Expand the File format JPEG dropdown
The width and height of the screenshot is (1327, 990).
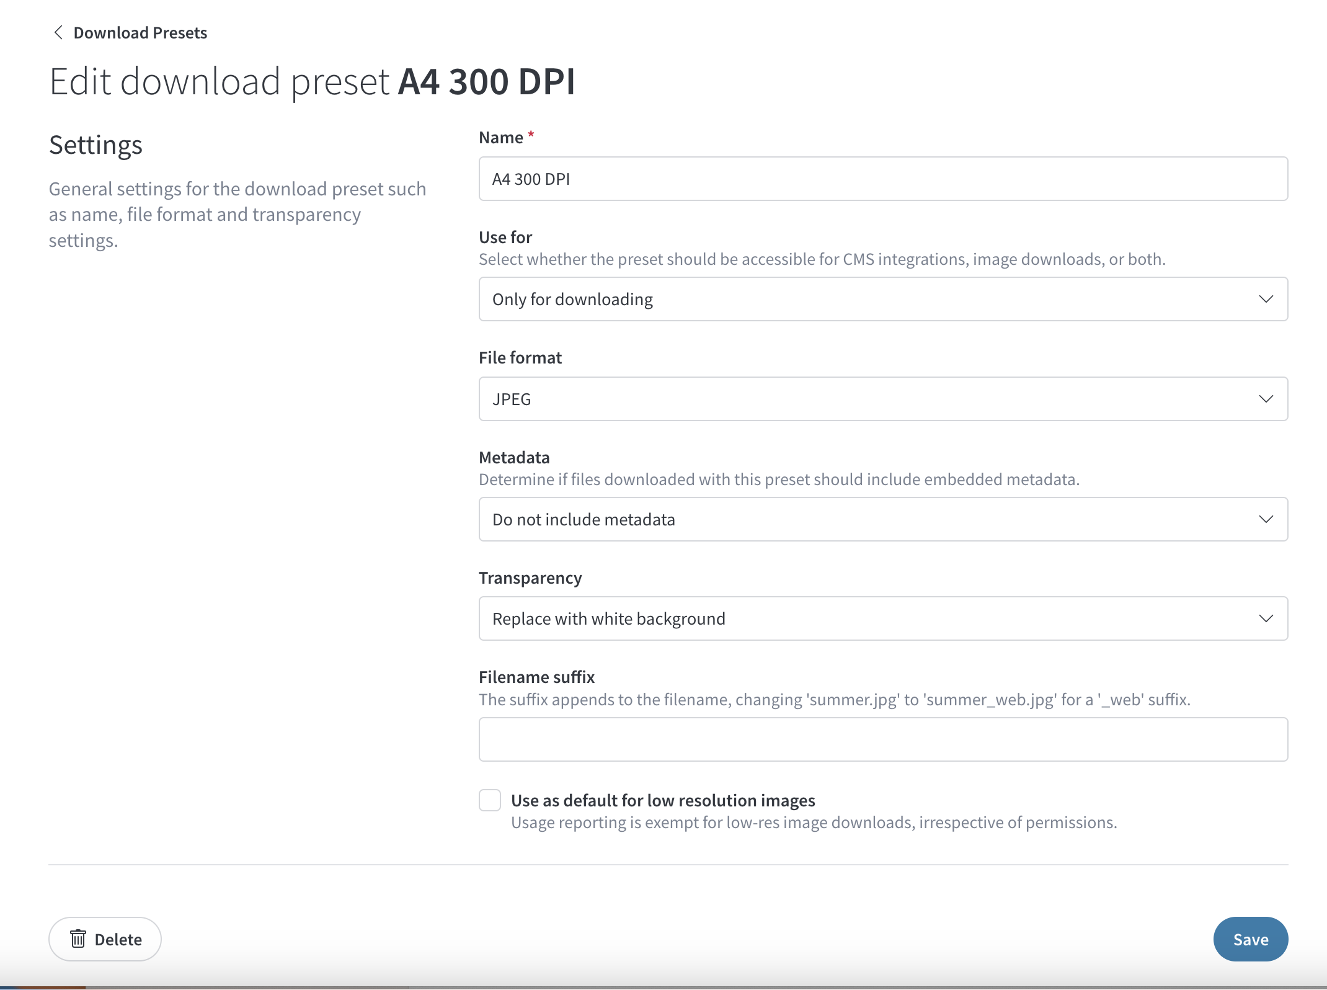pos(883,399)
